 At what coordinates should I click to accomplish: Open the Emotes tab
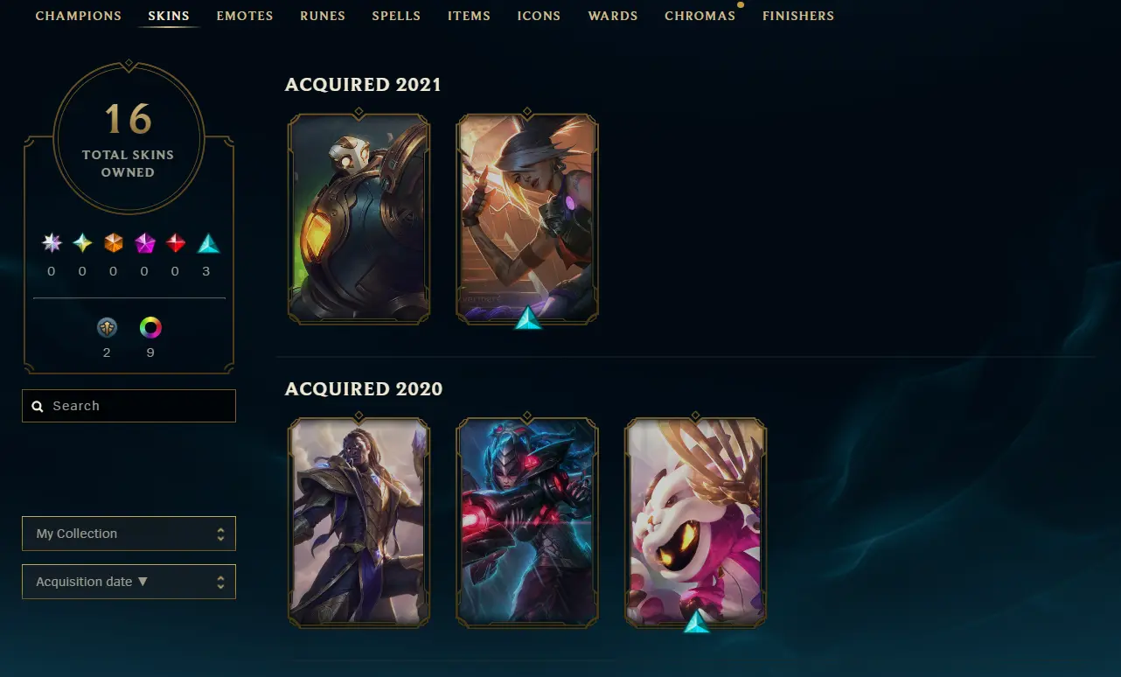[245, 16]
